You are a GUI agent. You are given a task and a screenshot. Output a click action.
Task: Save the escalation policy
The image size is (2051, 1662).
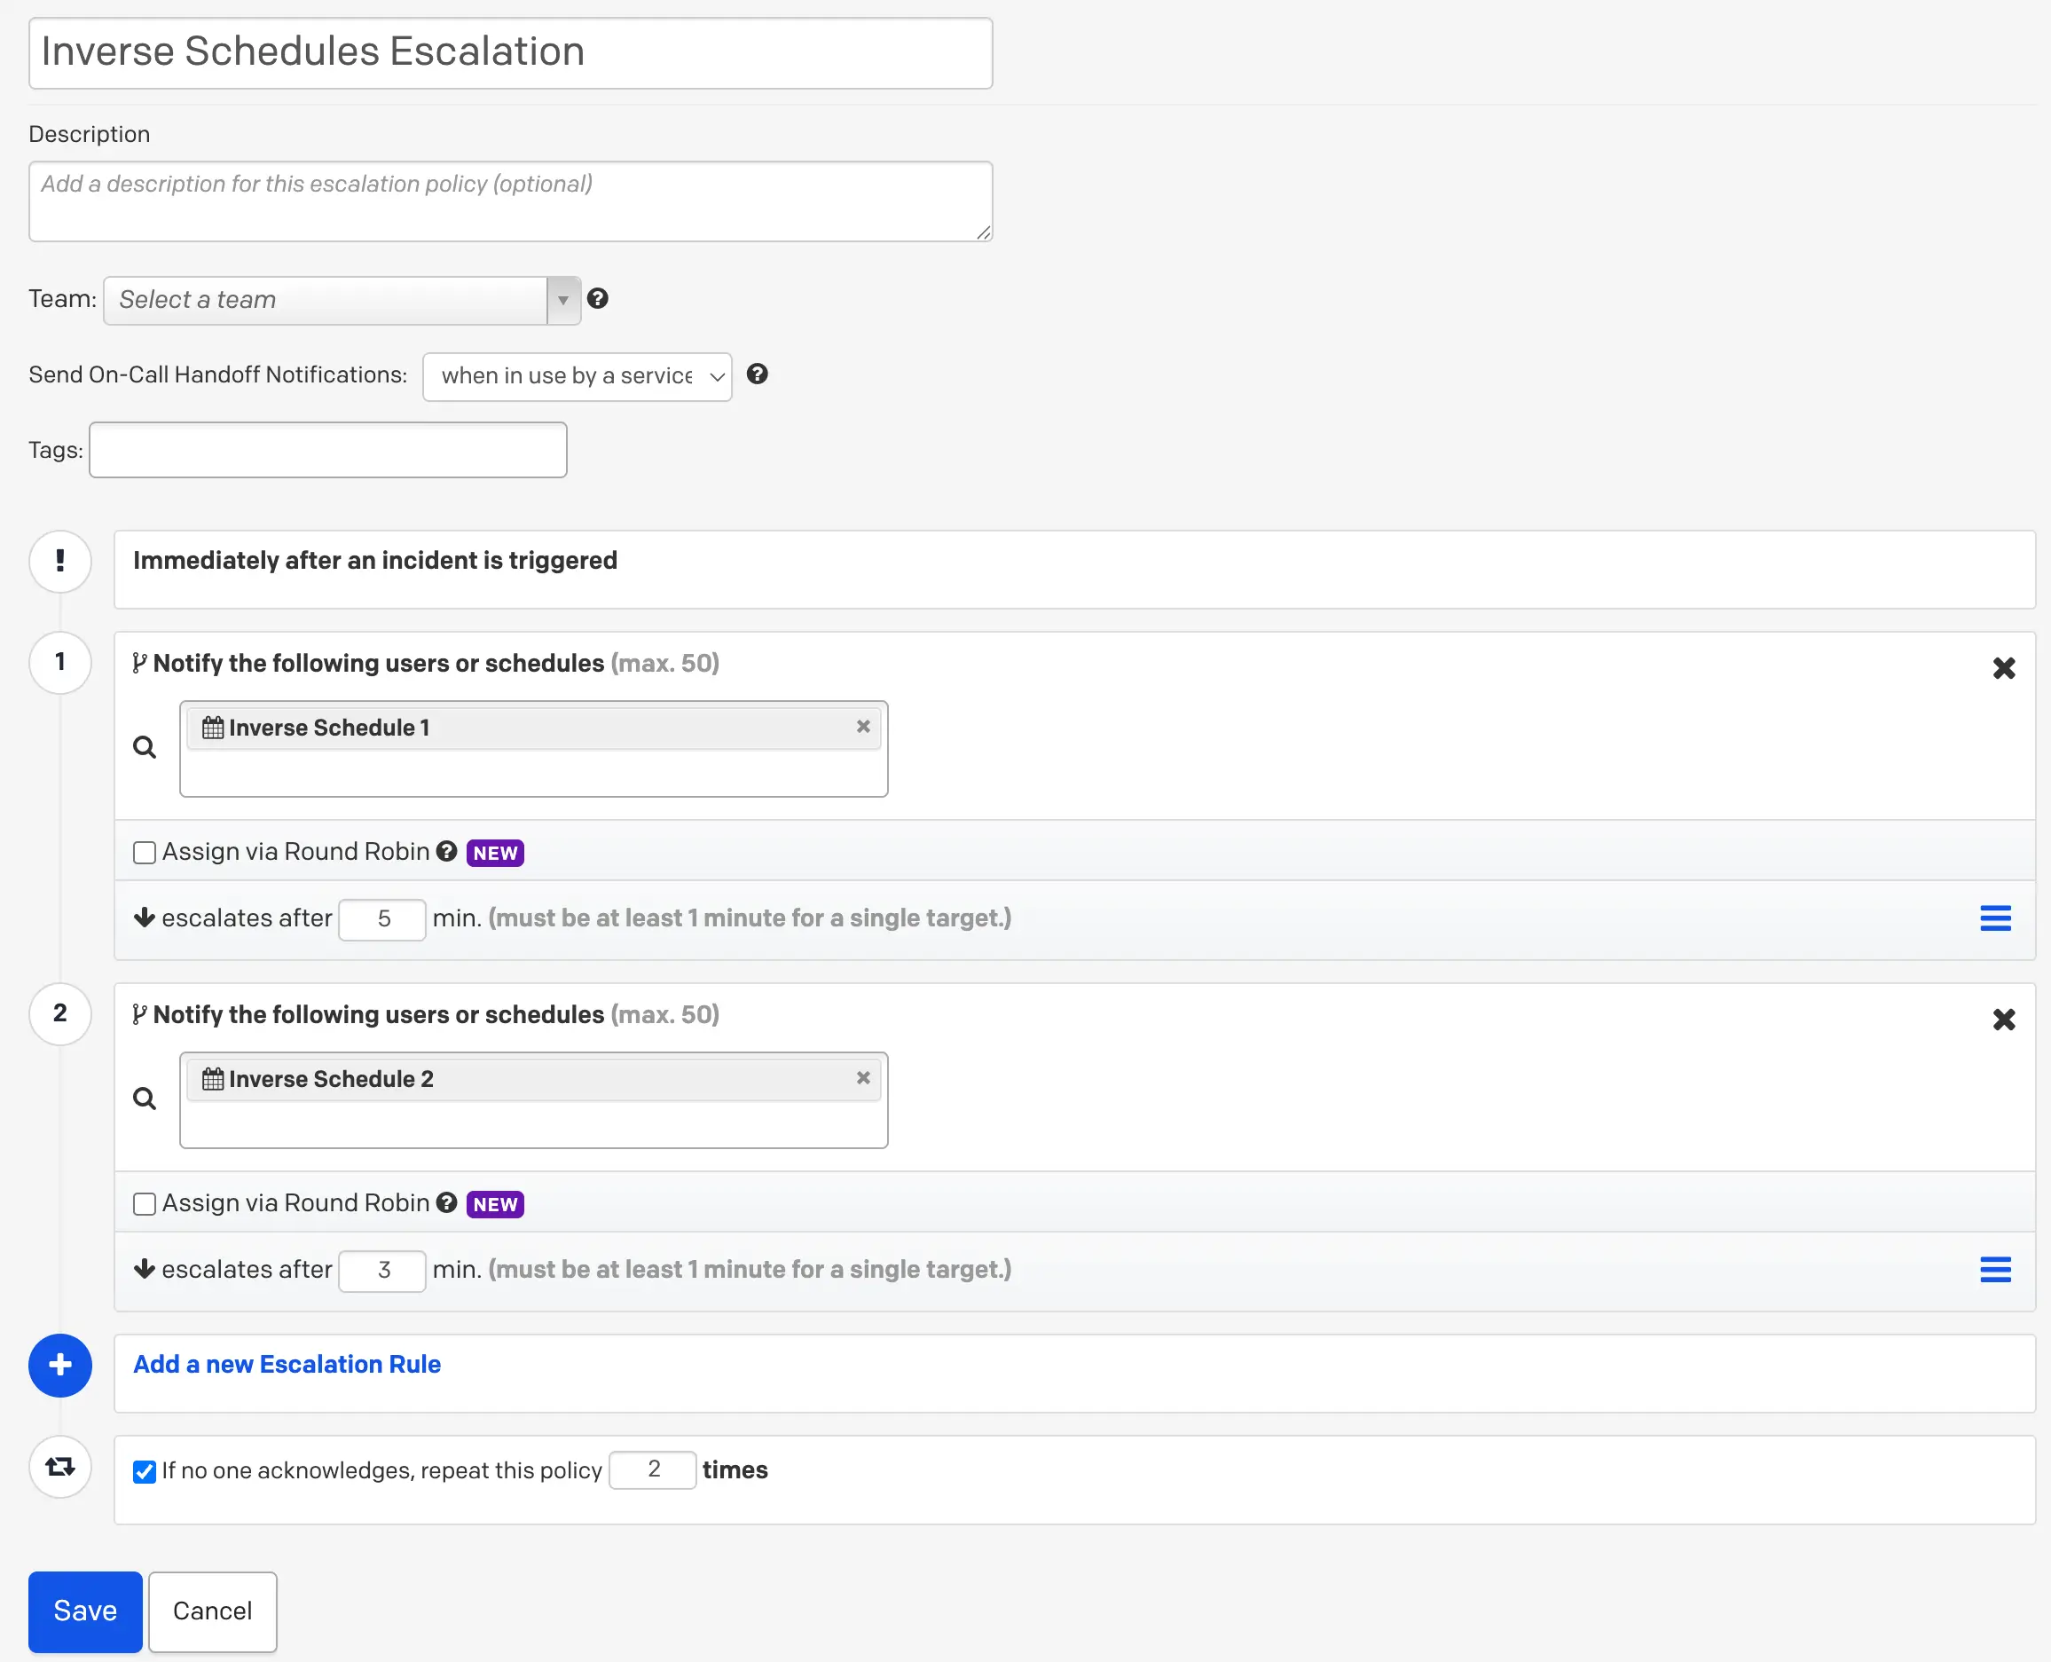[85, 1611]
